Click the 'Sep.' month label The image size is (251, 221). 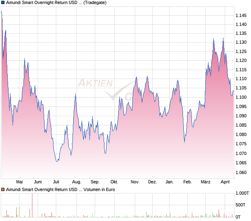tap(95, 182)
